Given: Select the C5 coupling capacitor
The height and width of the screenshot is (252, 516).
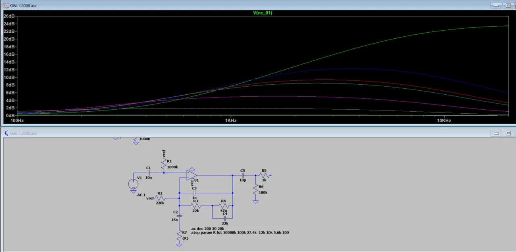Looking at the screenshot, I should pos(243,175).
